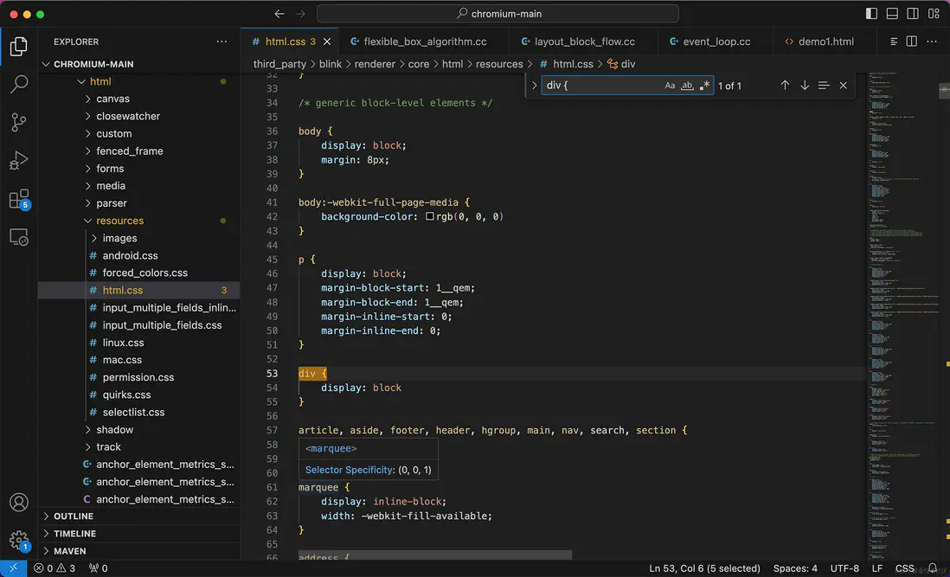Open the Run and Debug view
950x577 pixels.
click(x=19, y=160)
